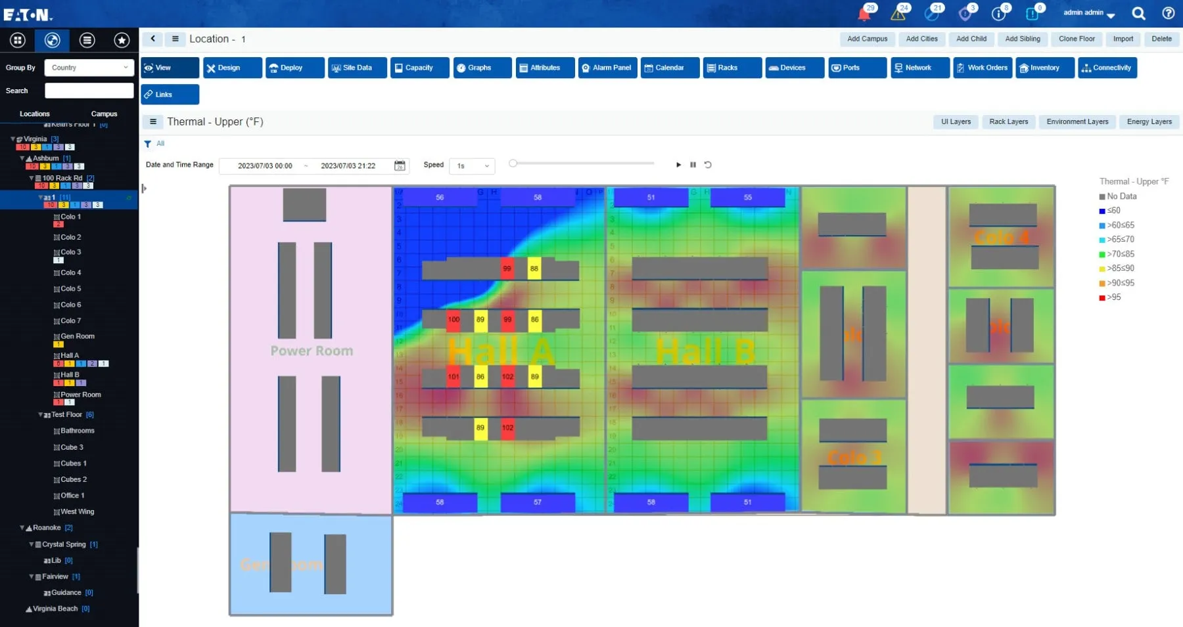The width and height of the screenshot is (1183, 627).
Task: Open the Speed dropdown set to 1s
Action: click(x=471, y=165)
